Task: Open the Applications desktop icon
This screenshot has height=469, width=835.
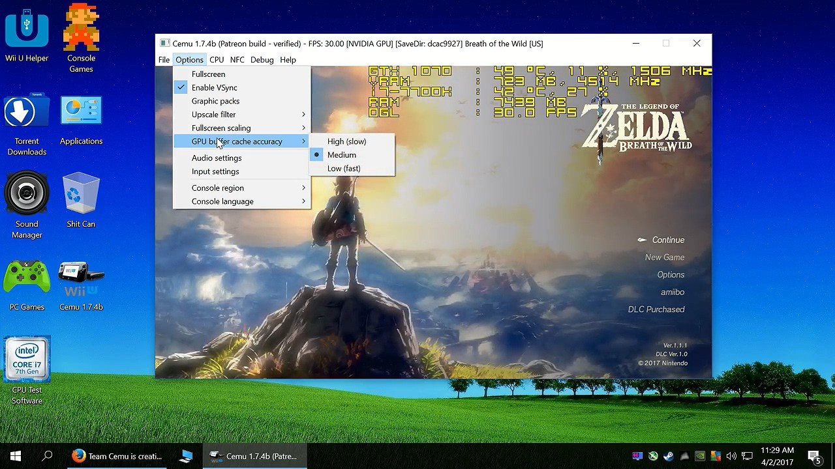Action: click(x=81, y=120)
